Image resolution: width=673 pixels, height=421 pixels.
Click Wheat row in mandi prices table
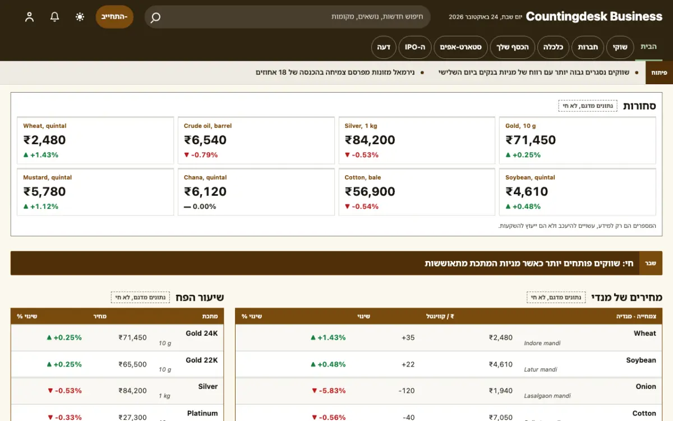(x=449, y=338)
